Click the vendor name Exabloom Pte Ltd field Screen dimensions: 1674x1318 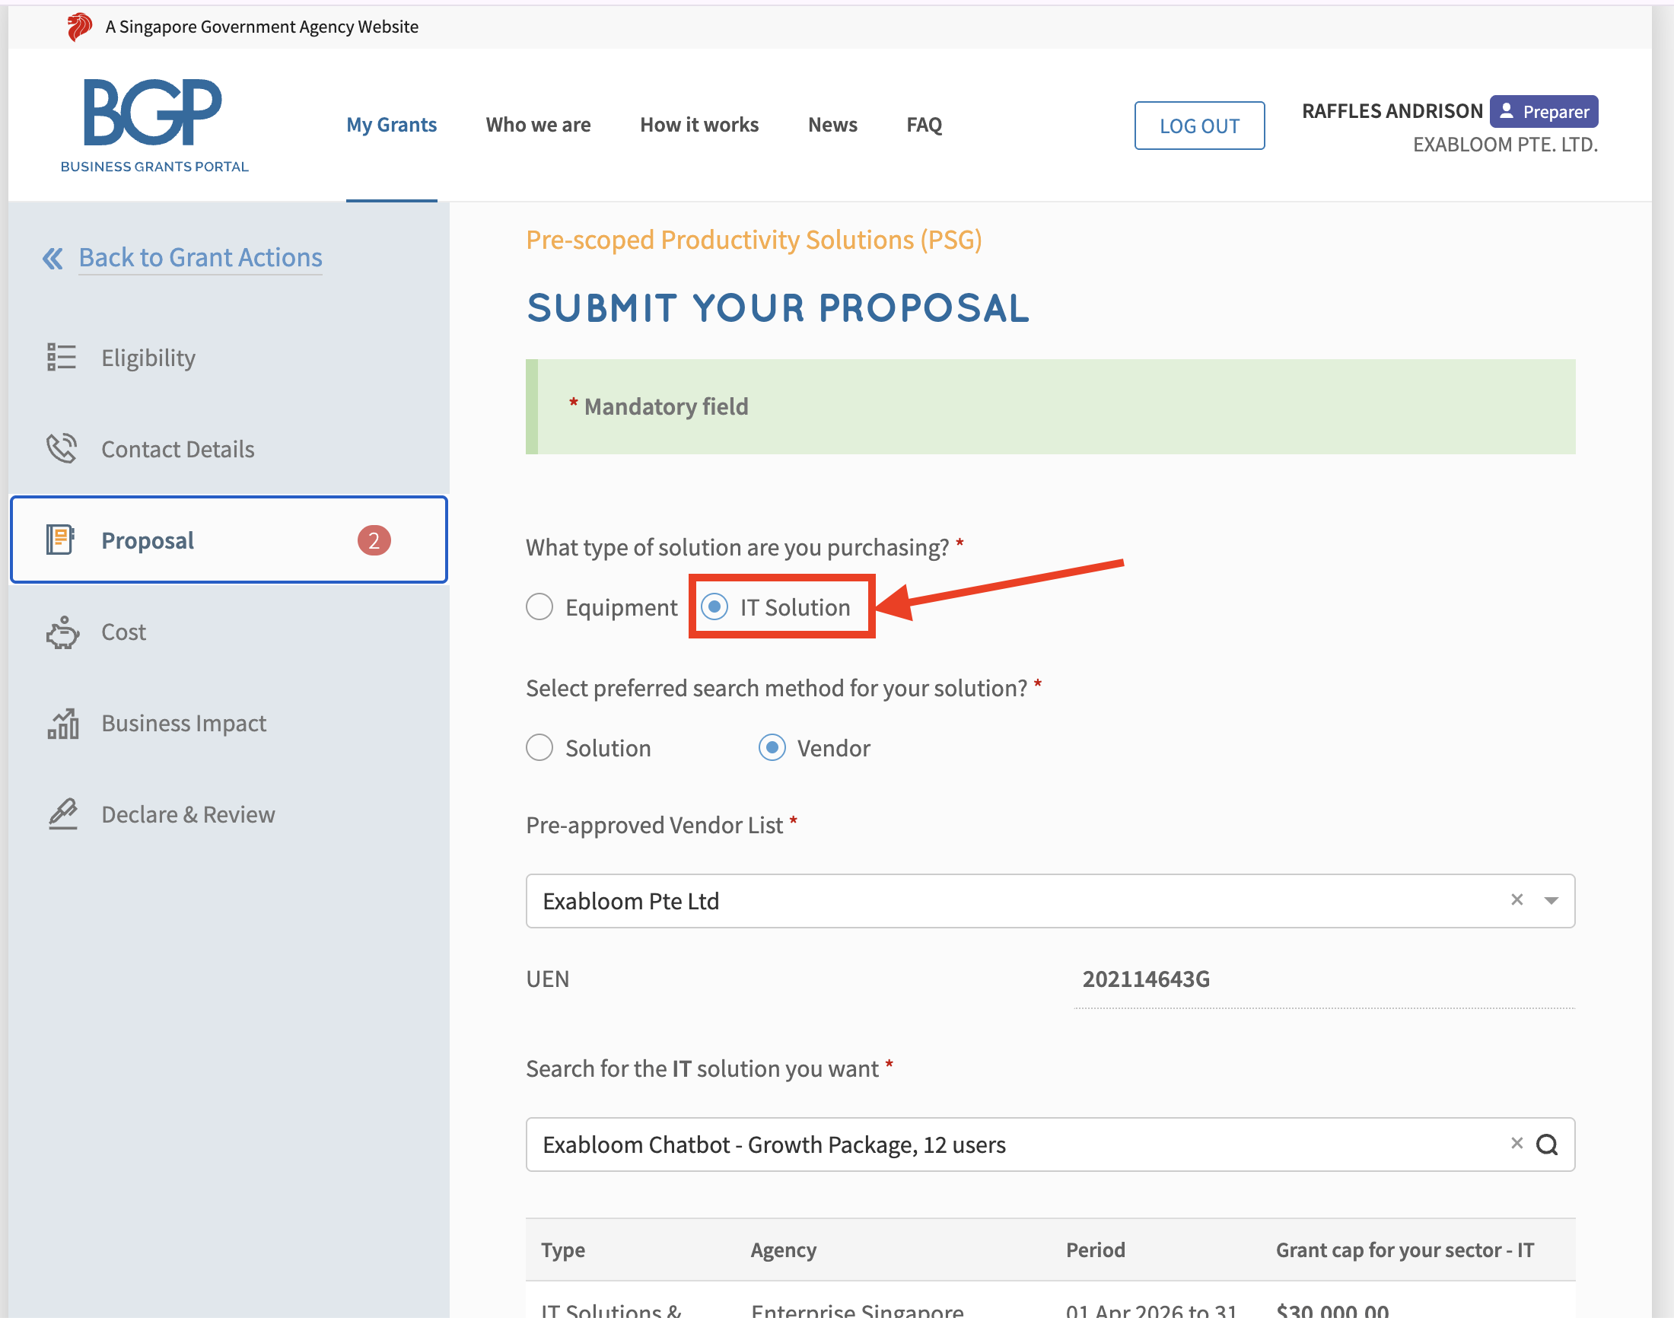tap(1050, 900)
